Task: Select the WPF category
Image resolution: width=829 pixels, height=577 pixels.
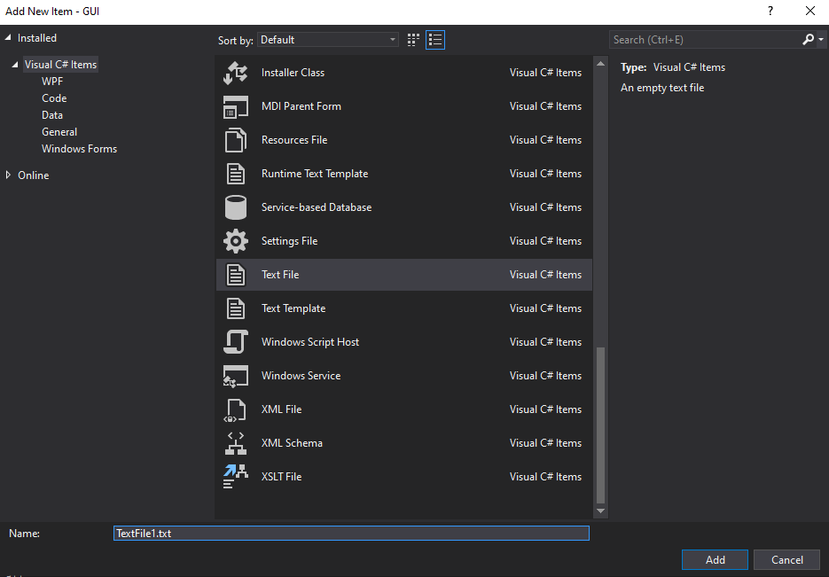Action: (52, 82)
